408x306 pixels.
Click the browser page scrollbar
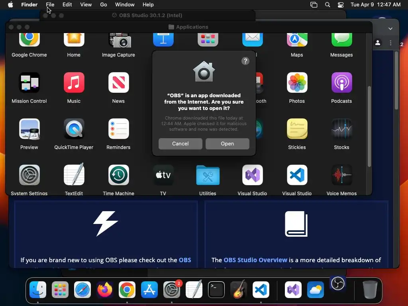click(396, 80)
